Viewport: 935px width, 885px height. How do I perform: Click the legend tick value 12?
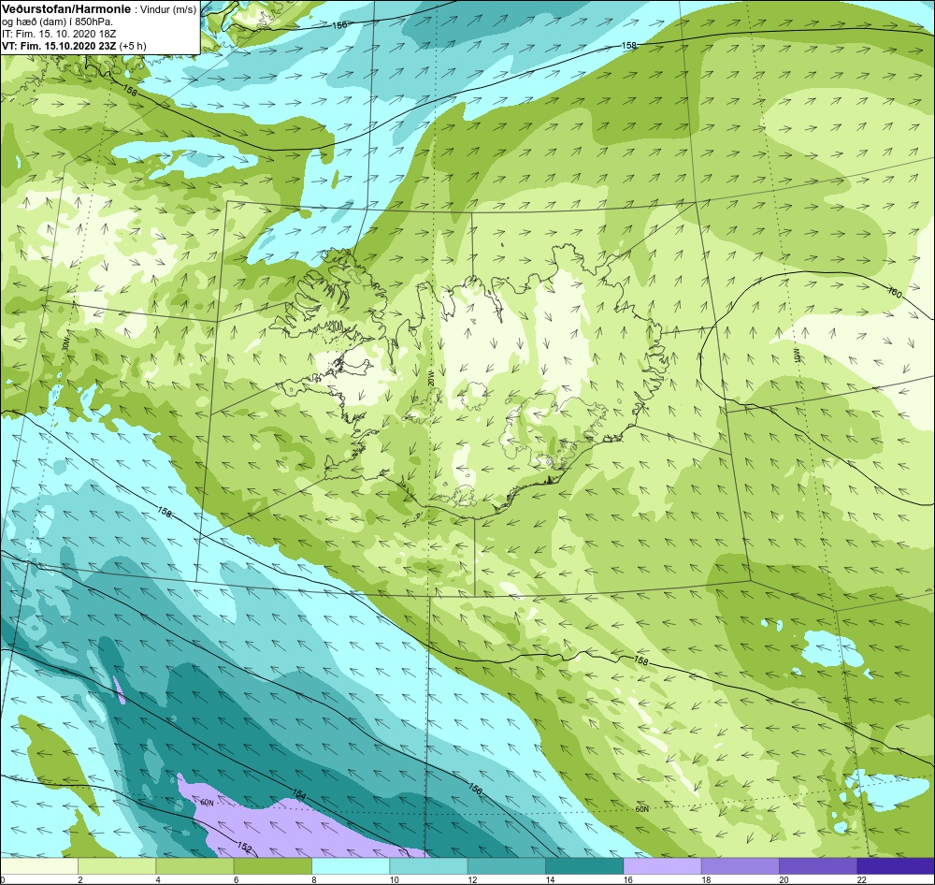pyautogui.click(x=471, y=879)
